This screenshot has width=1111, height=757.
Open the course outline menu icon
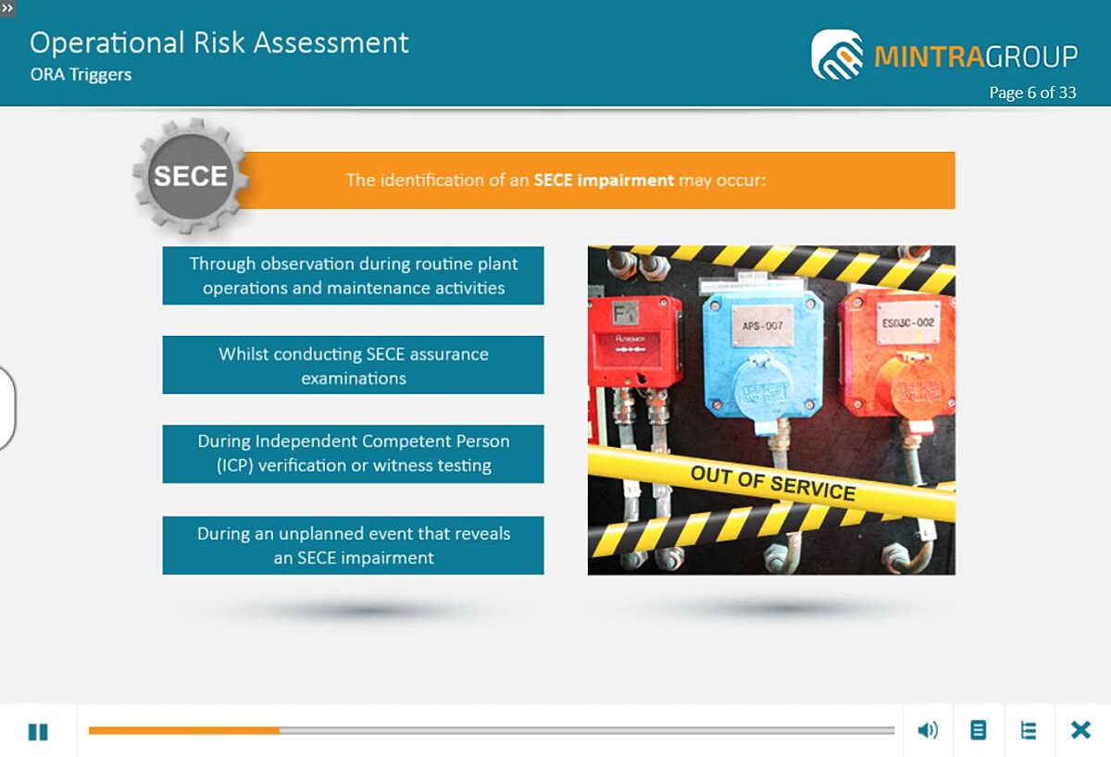click(x=1028, y=730)
